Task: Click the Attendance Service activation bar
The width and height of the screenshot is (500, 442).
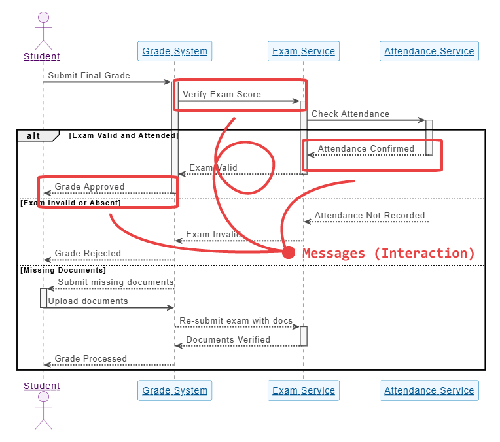Action: [429, 137]
